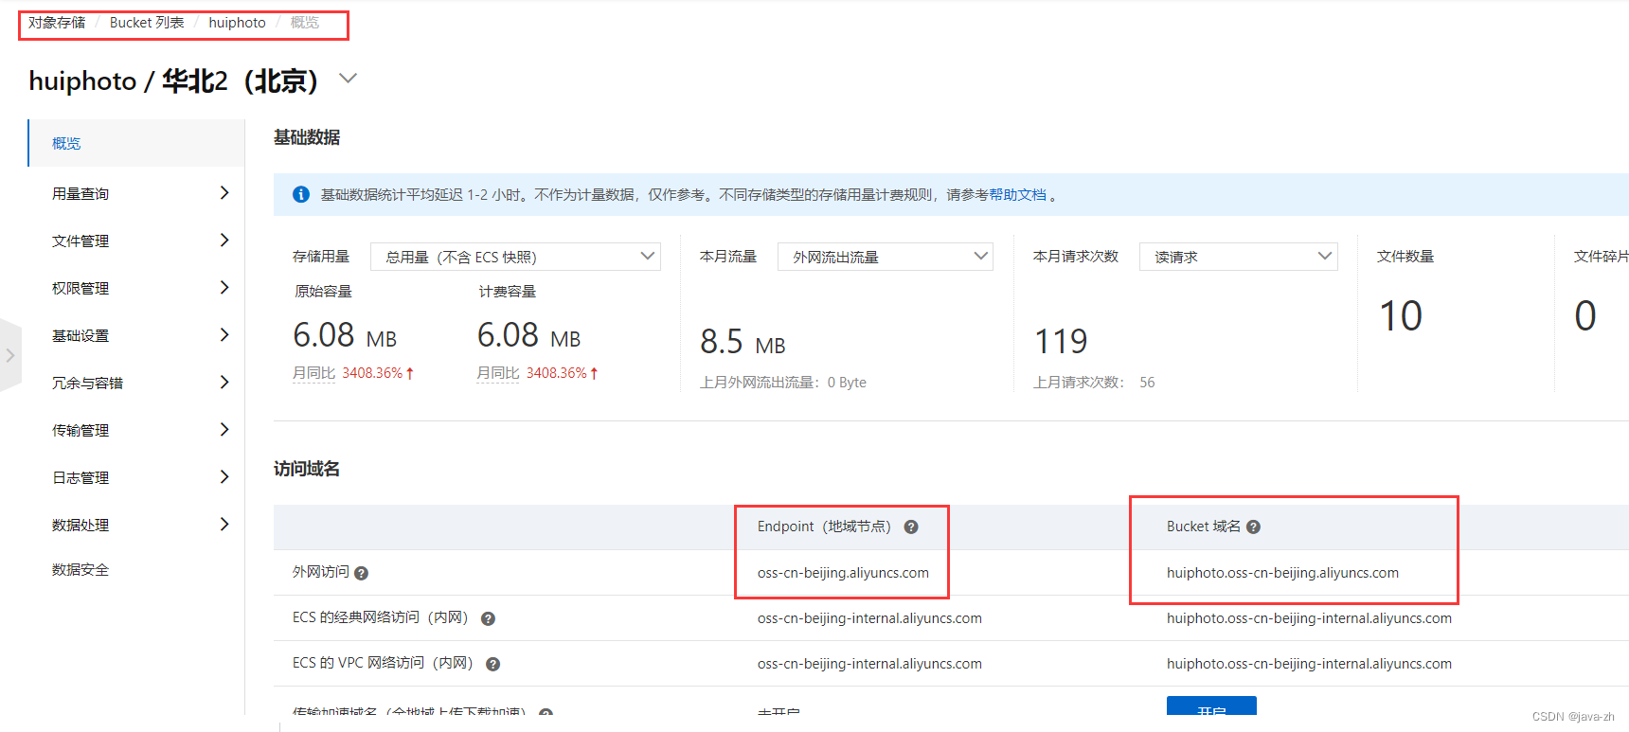Viewport: 1629px width, 732px height.
Task: Click the 上月请求次数 value 56
Action: (1147, 383)
